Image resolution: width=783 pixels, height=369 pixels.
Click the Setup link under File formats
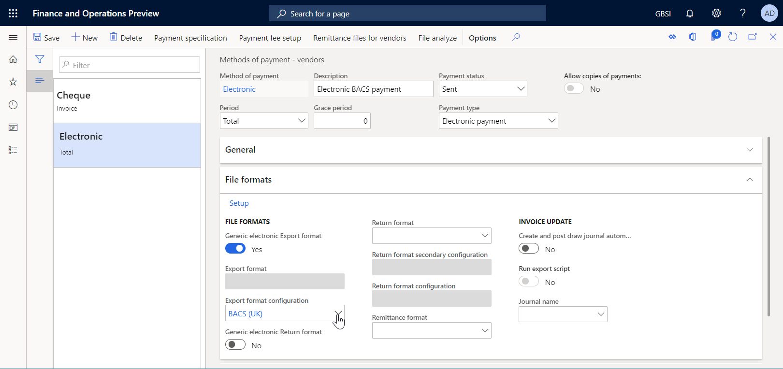pos(239,203)
